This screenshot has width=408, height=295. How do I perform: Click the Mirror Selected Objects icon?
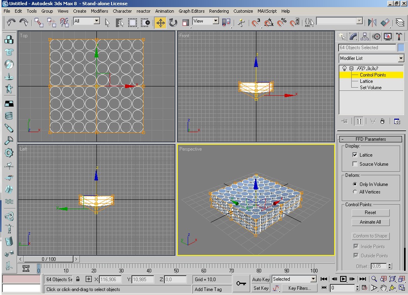[x=372, y=23]
